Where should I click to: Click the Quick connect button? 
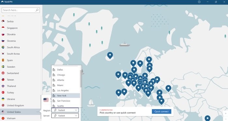pos(162,112)
